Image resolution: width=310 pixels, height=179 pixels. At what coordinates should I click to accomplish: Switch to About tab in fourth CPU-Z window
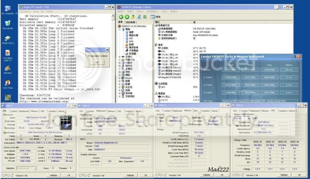coord(292,111)
